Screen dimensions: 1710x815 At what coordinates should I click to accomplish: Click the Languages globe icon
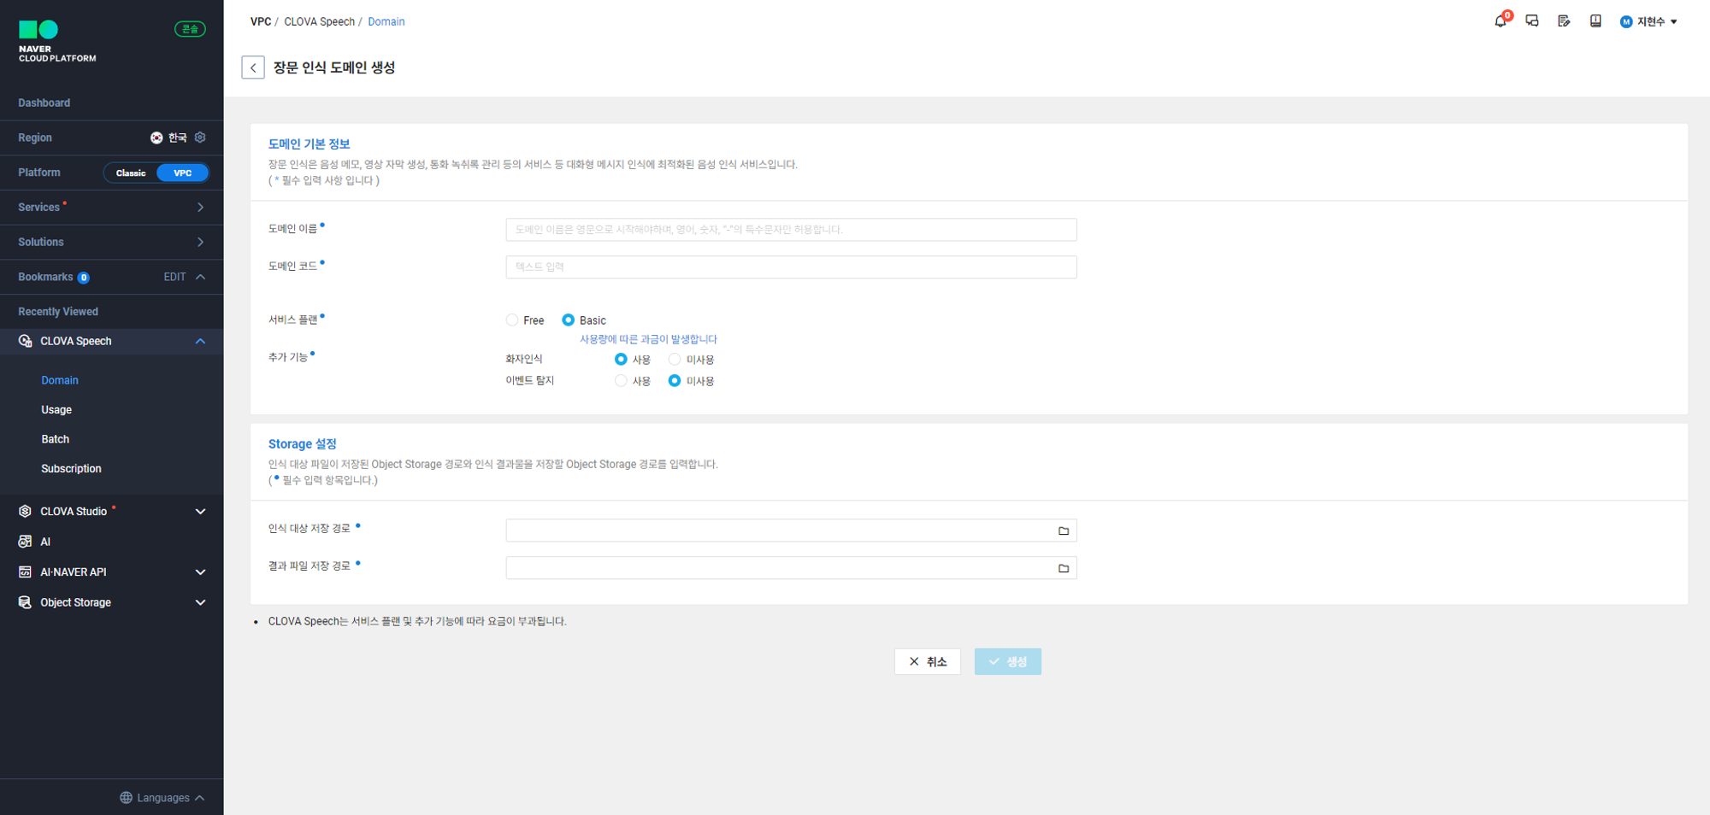(x=127, y=798)
